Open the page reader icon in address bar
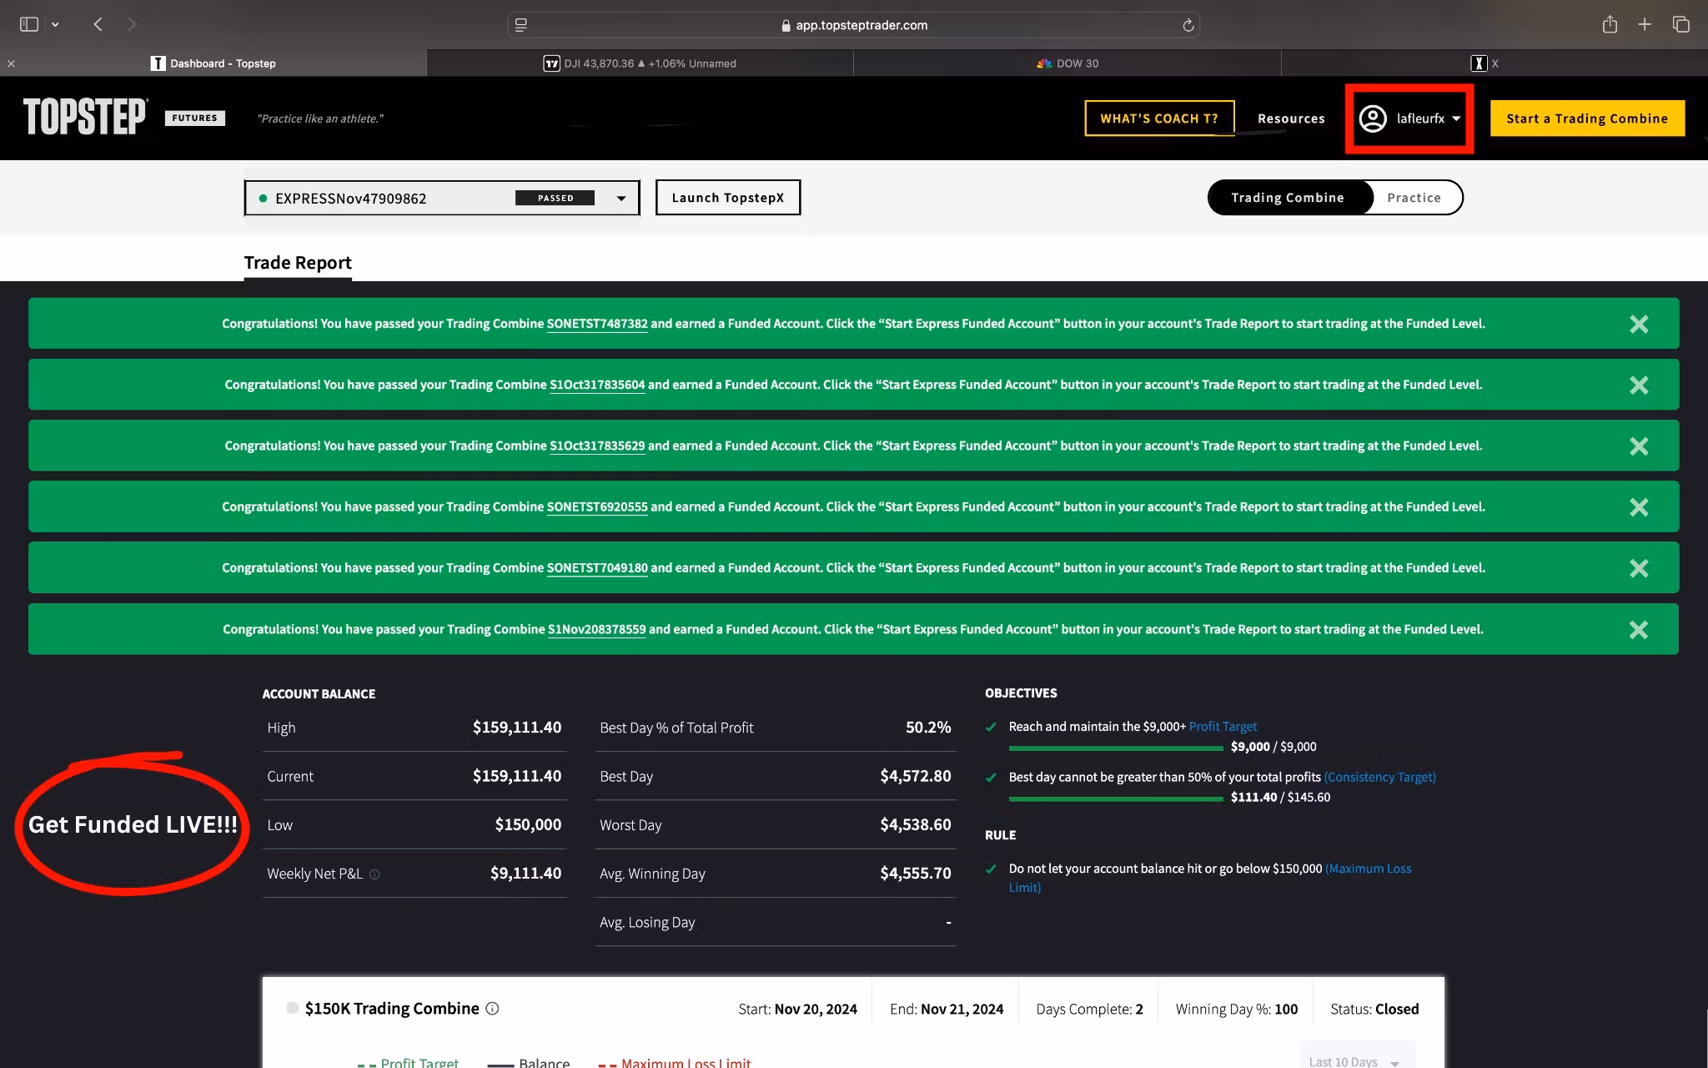This screenshot has height=1068, width=1708. [x=521, y=25]
